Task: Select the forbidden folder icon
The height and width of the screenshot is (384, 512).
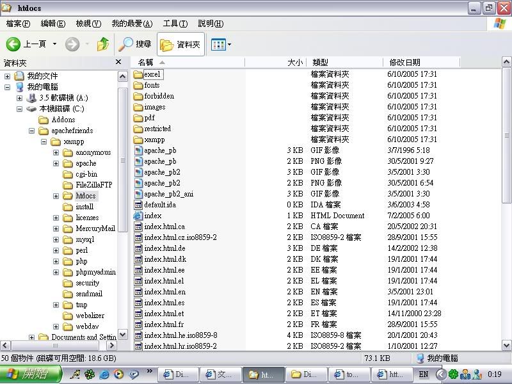Action: click(x=138, y=96)
